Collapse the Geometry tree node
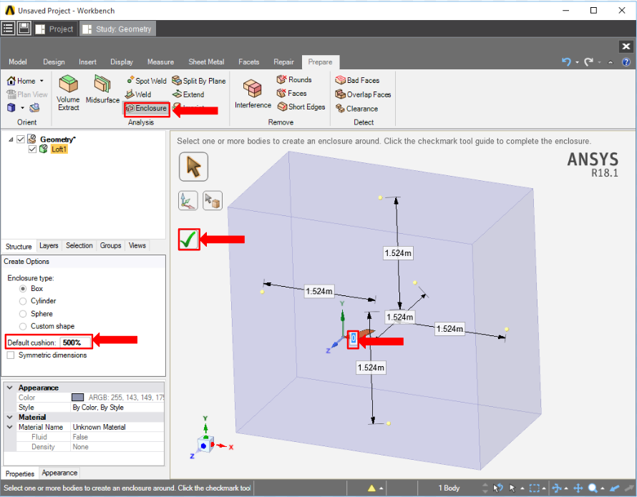637x497 pixels. (11, 139)
